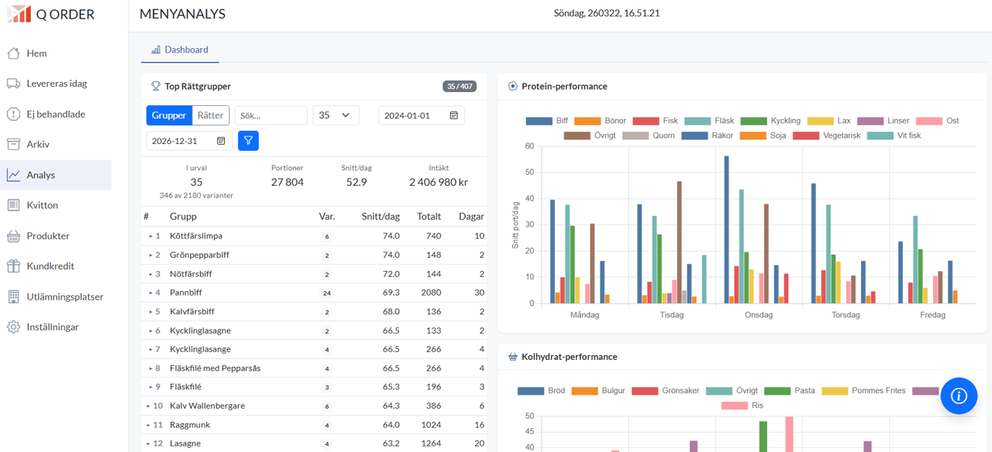Open the Dashboard tab
Viewport: 992px width, 452px height.
(180, 50)
